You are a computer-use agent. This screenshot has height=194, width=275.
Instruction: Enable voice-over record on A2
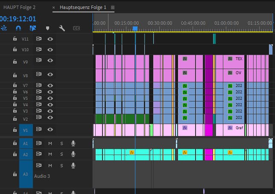73,154
